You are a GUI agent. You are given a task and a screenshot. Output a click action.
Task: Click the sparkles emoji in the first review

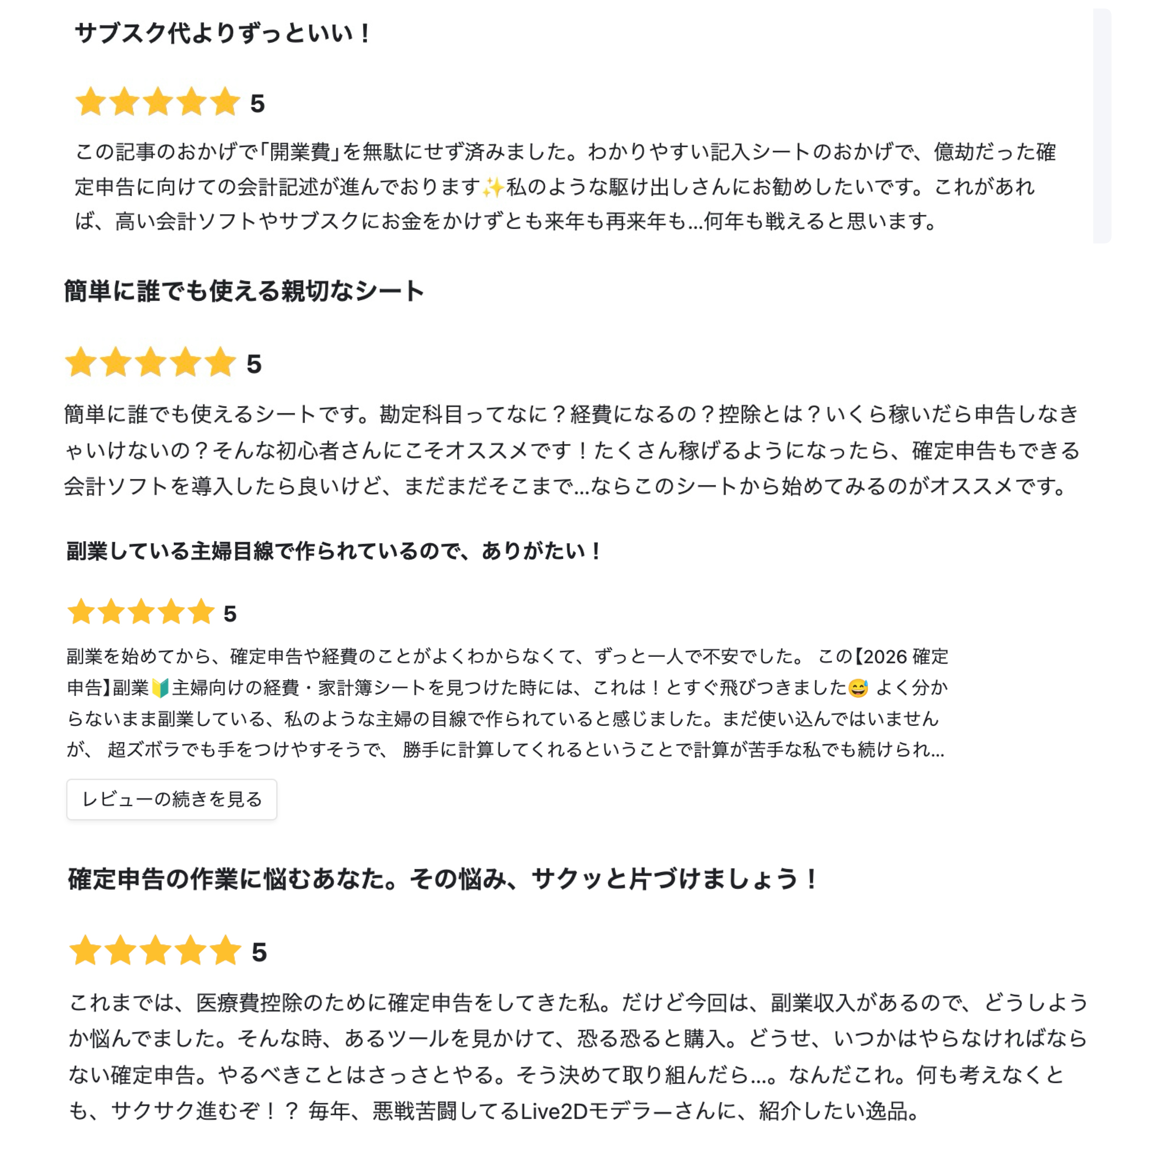point(493,187)
